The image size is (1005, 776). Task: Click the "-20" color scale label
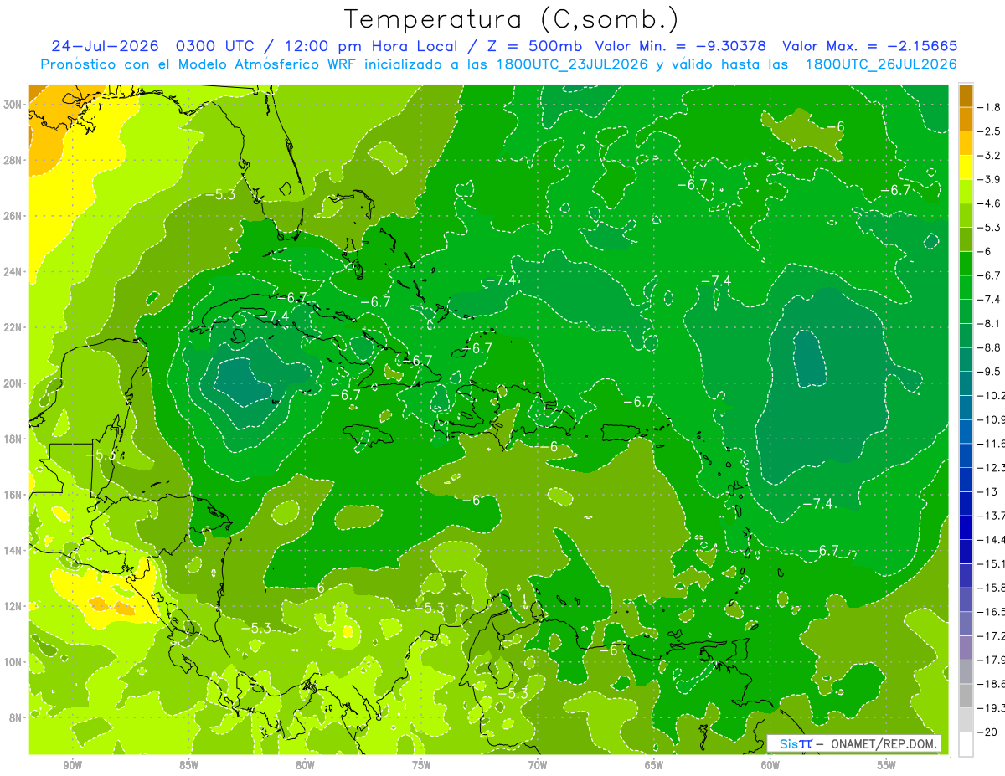point(987,732)
